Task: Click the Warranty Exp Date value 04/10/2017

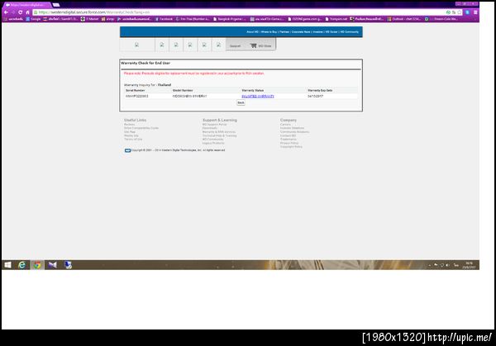Action: tap(316, 96)
